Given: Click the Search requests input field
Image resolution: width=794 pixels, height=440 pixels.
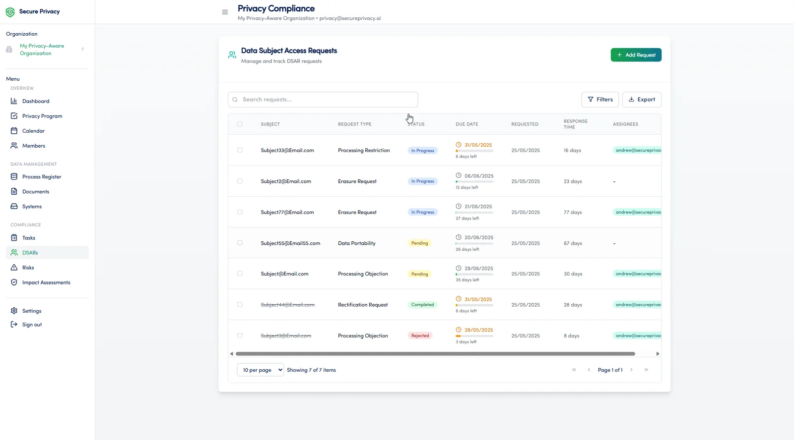Looking at the screenshot, I should [323, 100].
